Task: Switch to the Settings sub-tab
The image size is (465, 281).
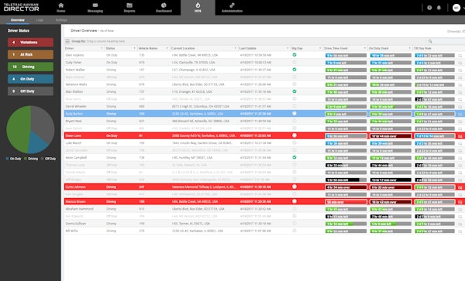Action: [x=61, y=20]
